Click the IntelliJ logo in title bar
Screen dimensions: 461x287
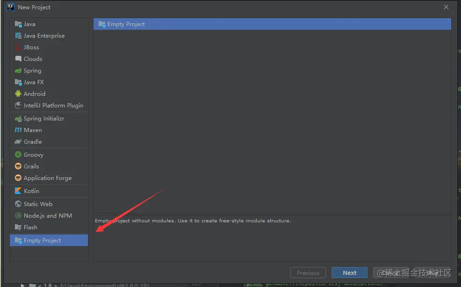11,7
